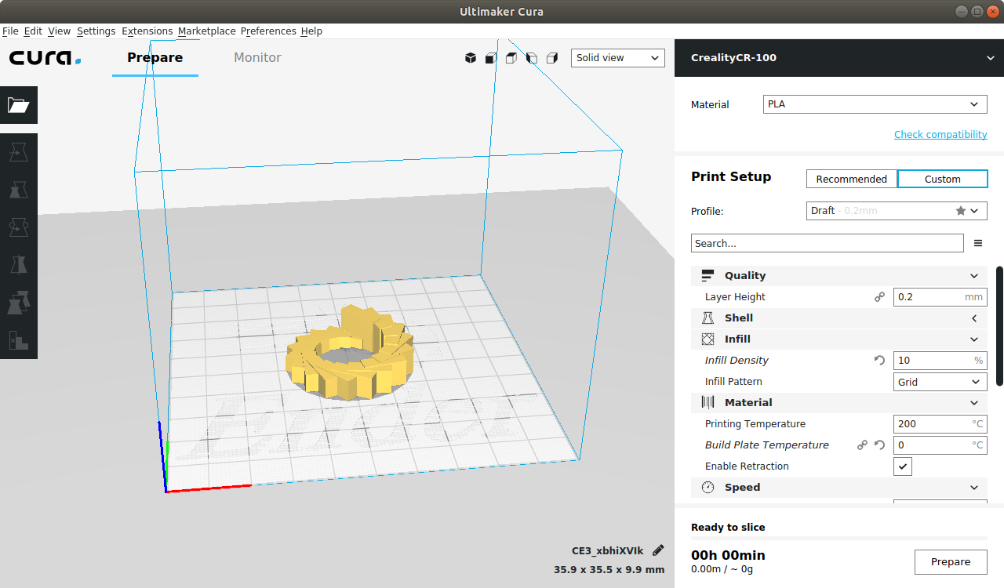
Task: Edit the Infill Density value field
Action: click(x=940, y=361)
